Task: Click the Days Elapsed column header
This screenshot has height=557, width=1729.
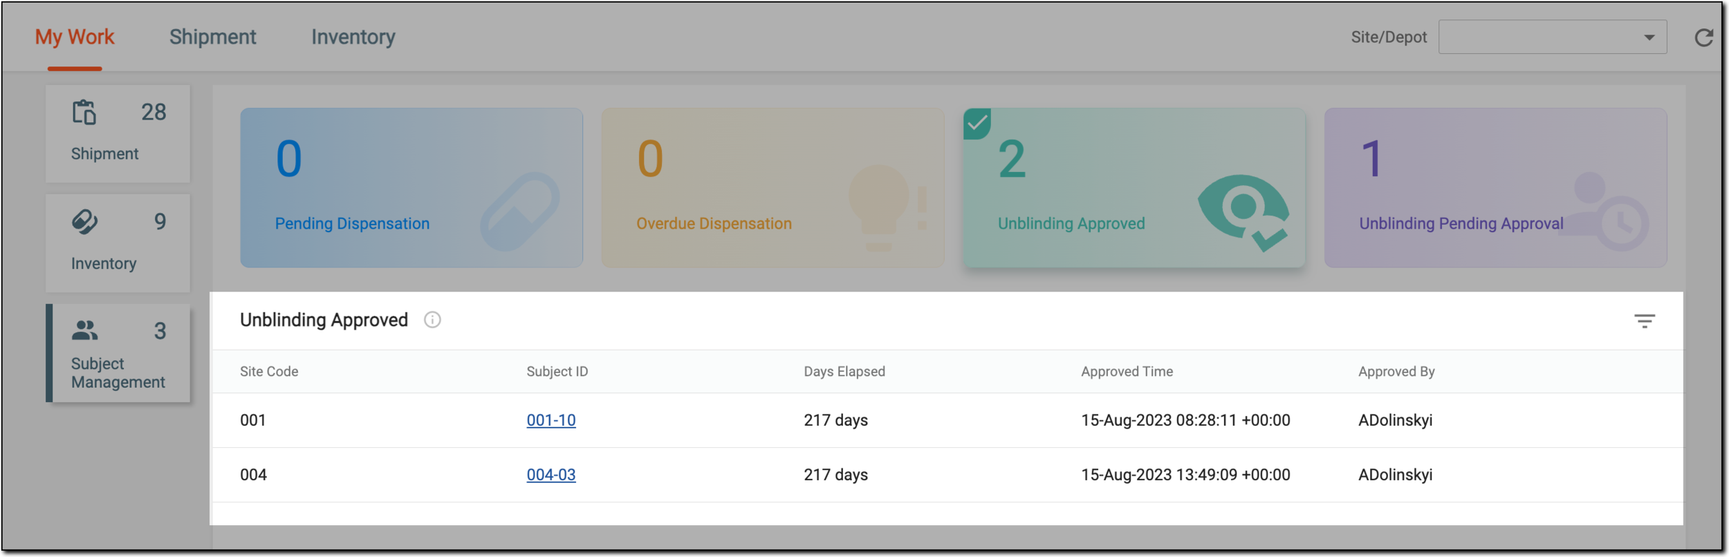Action: point(844,372)
